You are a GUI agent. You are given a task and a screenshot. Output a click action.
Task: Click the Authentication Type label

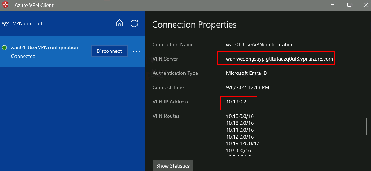coord(175,73)
